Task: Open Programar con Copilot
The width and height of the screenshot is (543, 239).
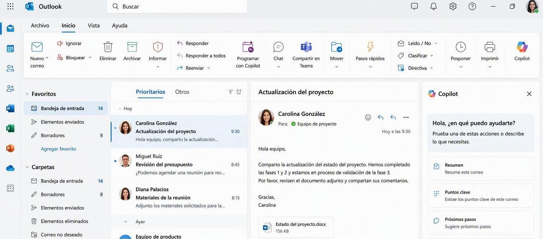Action: 248,54
